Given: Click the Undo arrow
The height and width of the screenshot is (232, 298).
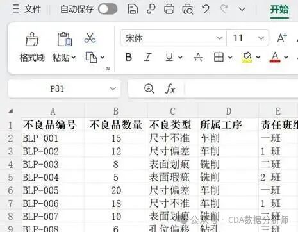Looking at the screenshot, I should click(x=206, y=9).
